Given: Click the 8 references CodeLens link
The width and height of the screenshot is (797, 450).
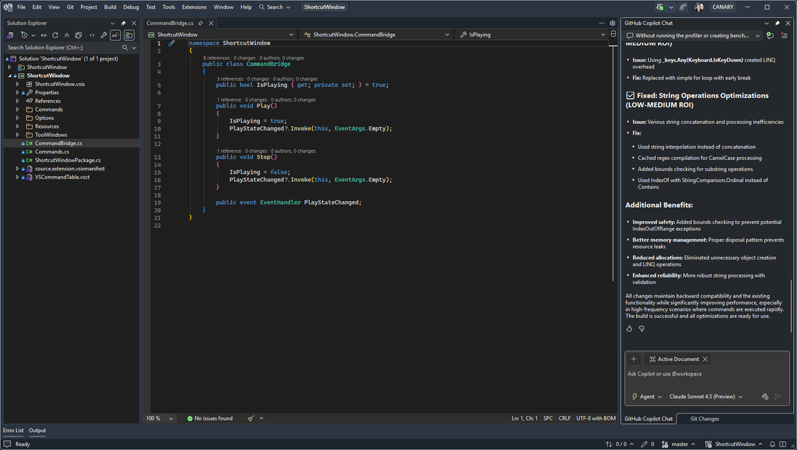Looking at the screenshot, I should (x=217, y=58).
